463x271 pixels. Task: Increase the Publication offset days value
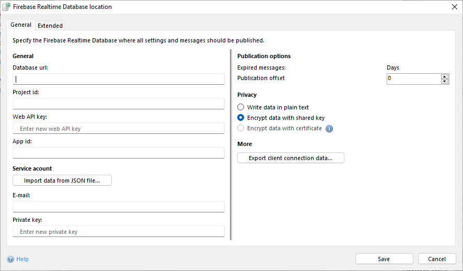(x=445, y=76)
